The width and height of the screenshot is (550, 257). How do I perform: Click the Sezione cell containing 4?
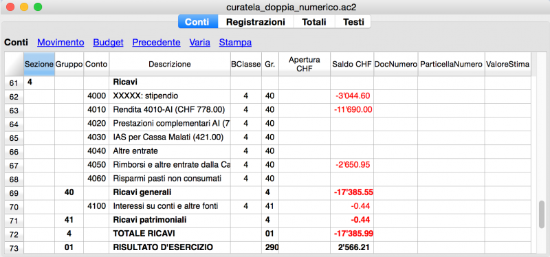point(39,82)
